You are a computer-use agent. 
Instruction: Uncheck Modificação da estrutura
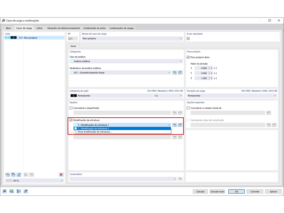[x=71, y=120]
